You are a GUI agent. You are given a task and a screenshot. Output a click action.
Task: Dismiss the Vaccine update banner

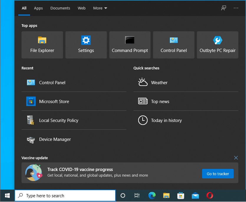(236, 158)
